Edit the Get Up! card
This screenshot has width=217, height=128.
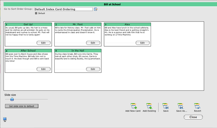pyautogui.click(x=43, y=43)
